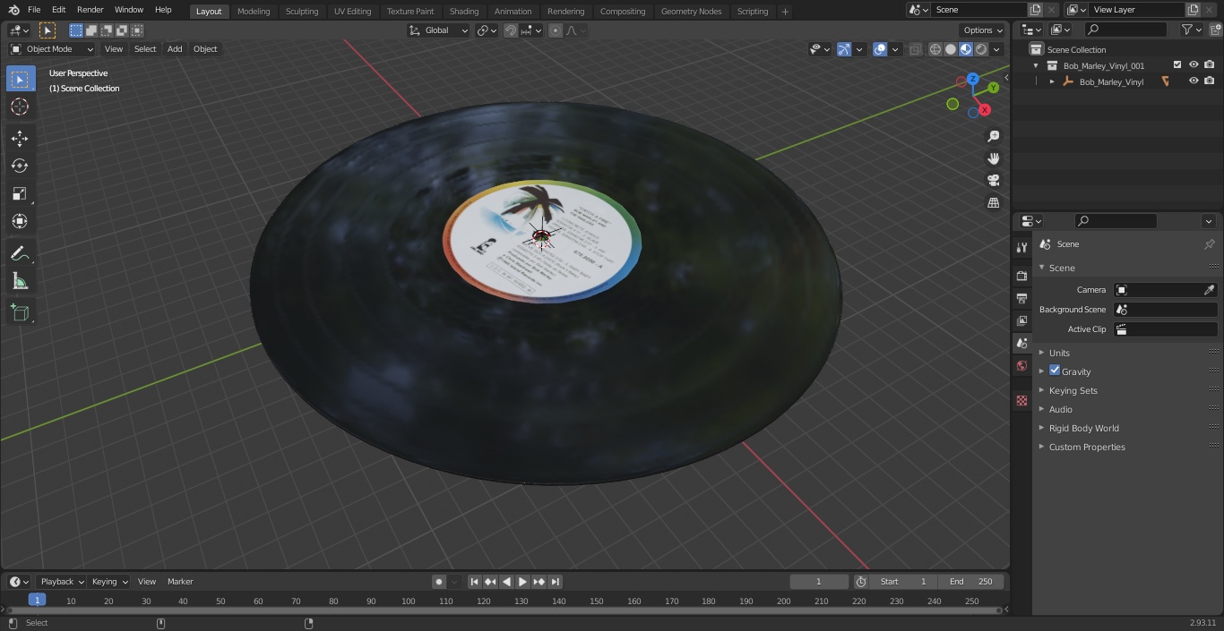Switch to wireframe viewport shading
The height and width of the screenshot is (631, 1224).
(x=935, y=49)
